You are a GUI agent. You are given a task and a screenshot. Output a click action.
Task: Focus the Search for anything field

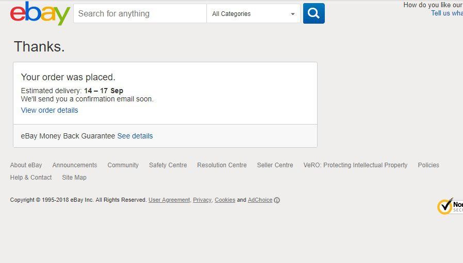(x=140, y=14)
